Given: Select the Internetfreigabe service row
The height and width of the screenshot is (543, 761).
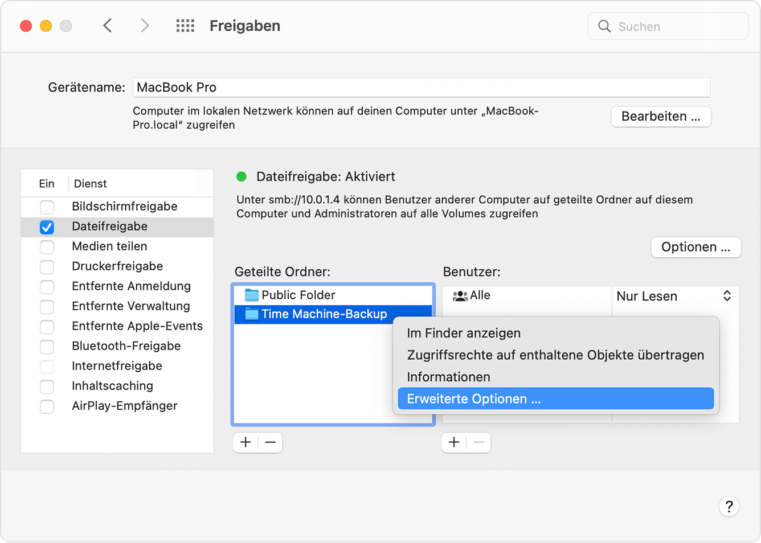Looking at the screenshot, I should point(117,366).
